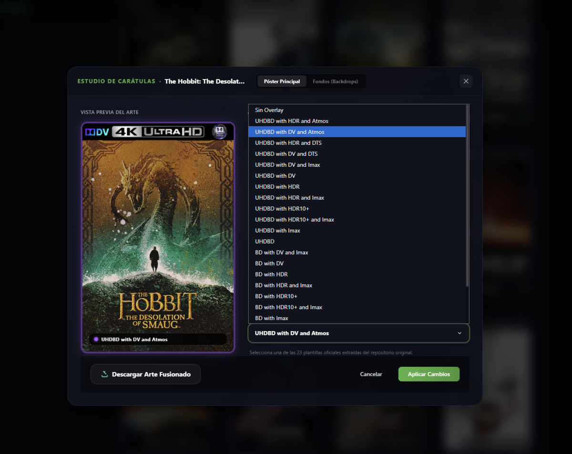Switch to Fondos (Backdrops) tab

335,81
